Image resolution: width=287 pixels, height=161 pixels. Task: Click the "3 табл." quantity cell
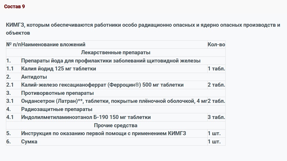[216, 117]
